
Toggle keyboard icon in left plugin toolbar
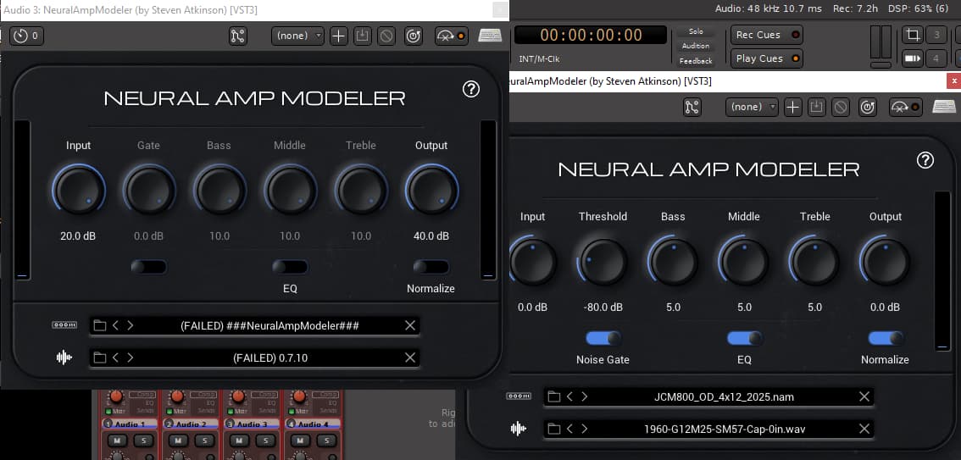coord(490,36)
